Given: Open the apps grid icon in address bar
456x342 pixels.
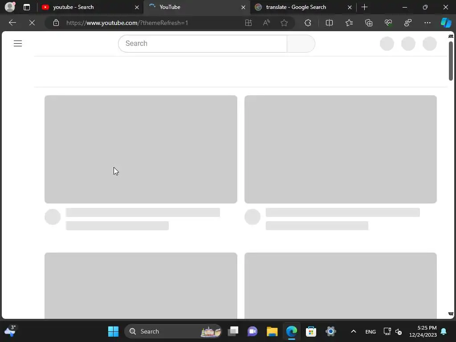Looking at the screenshot, I should [x=248, y=23].
